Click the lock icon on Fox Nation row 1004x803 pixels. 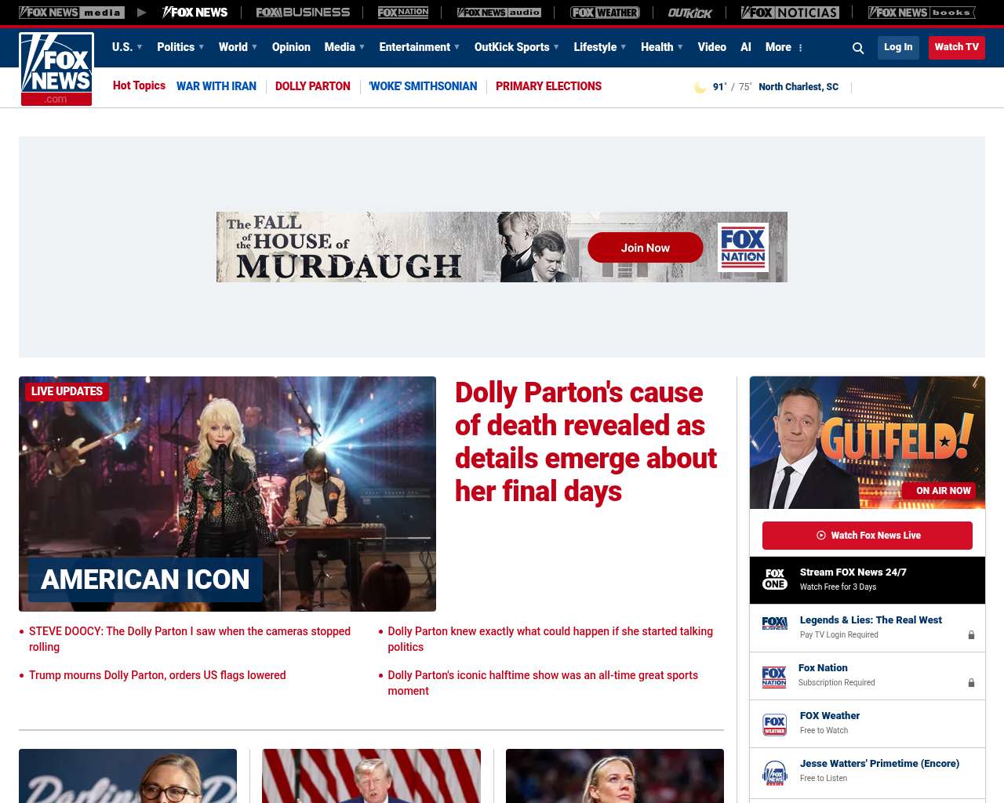pyautogui.click(x=971, y=683)
